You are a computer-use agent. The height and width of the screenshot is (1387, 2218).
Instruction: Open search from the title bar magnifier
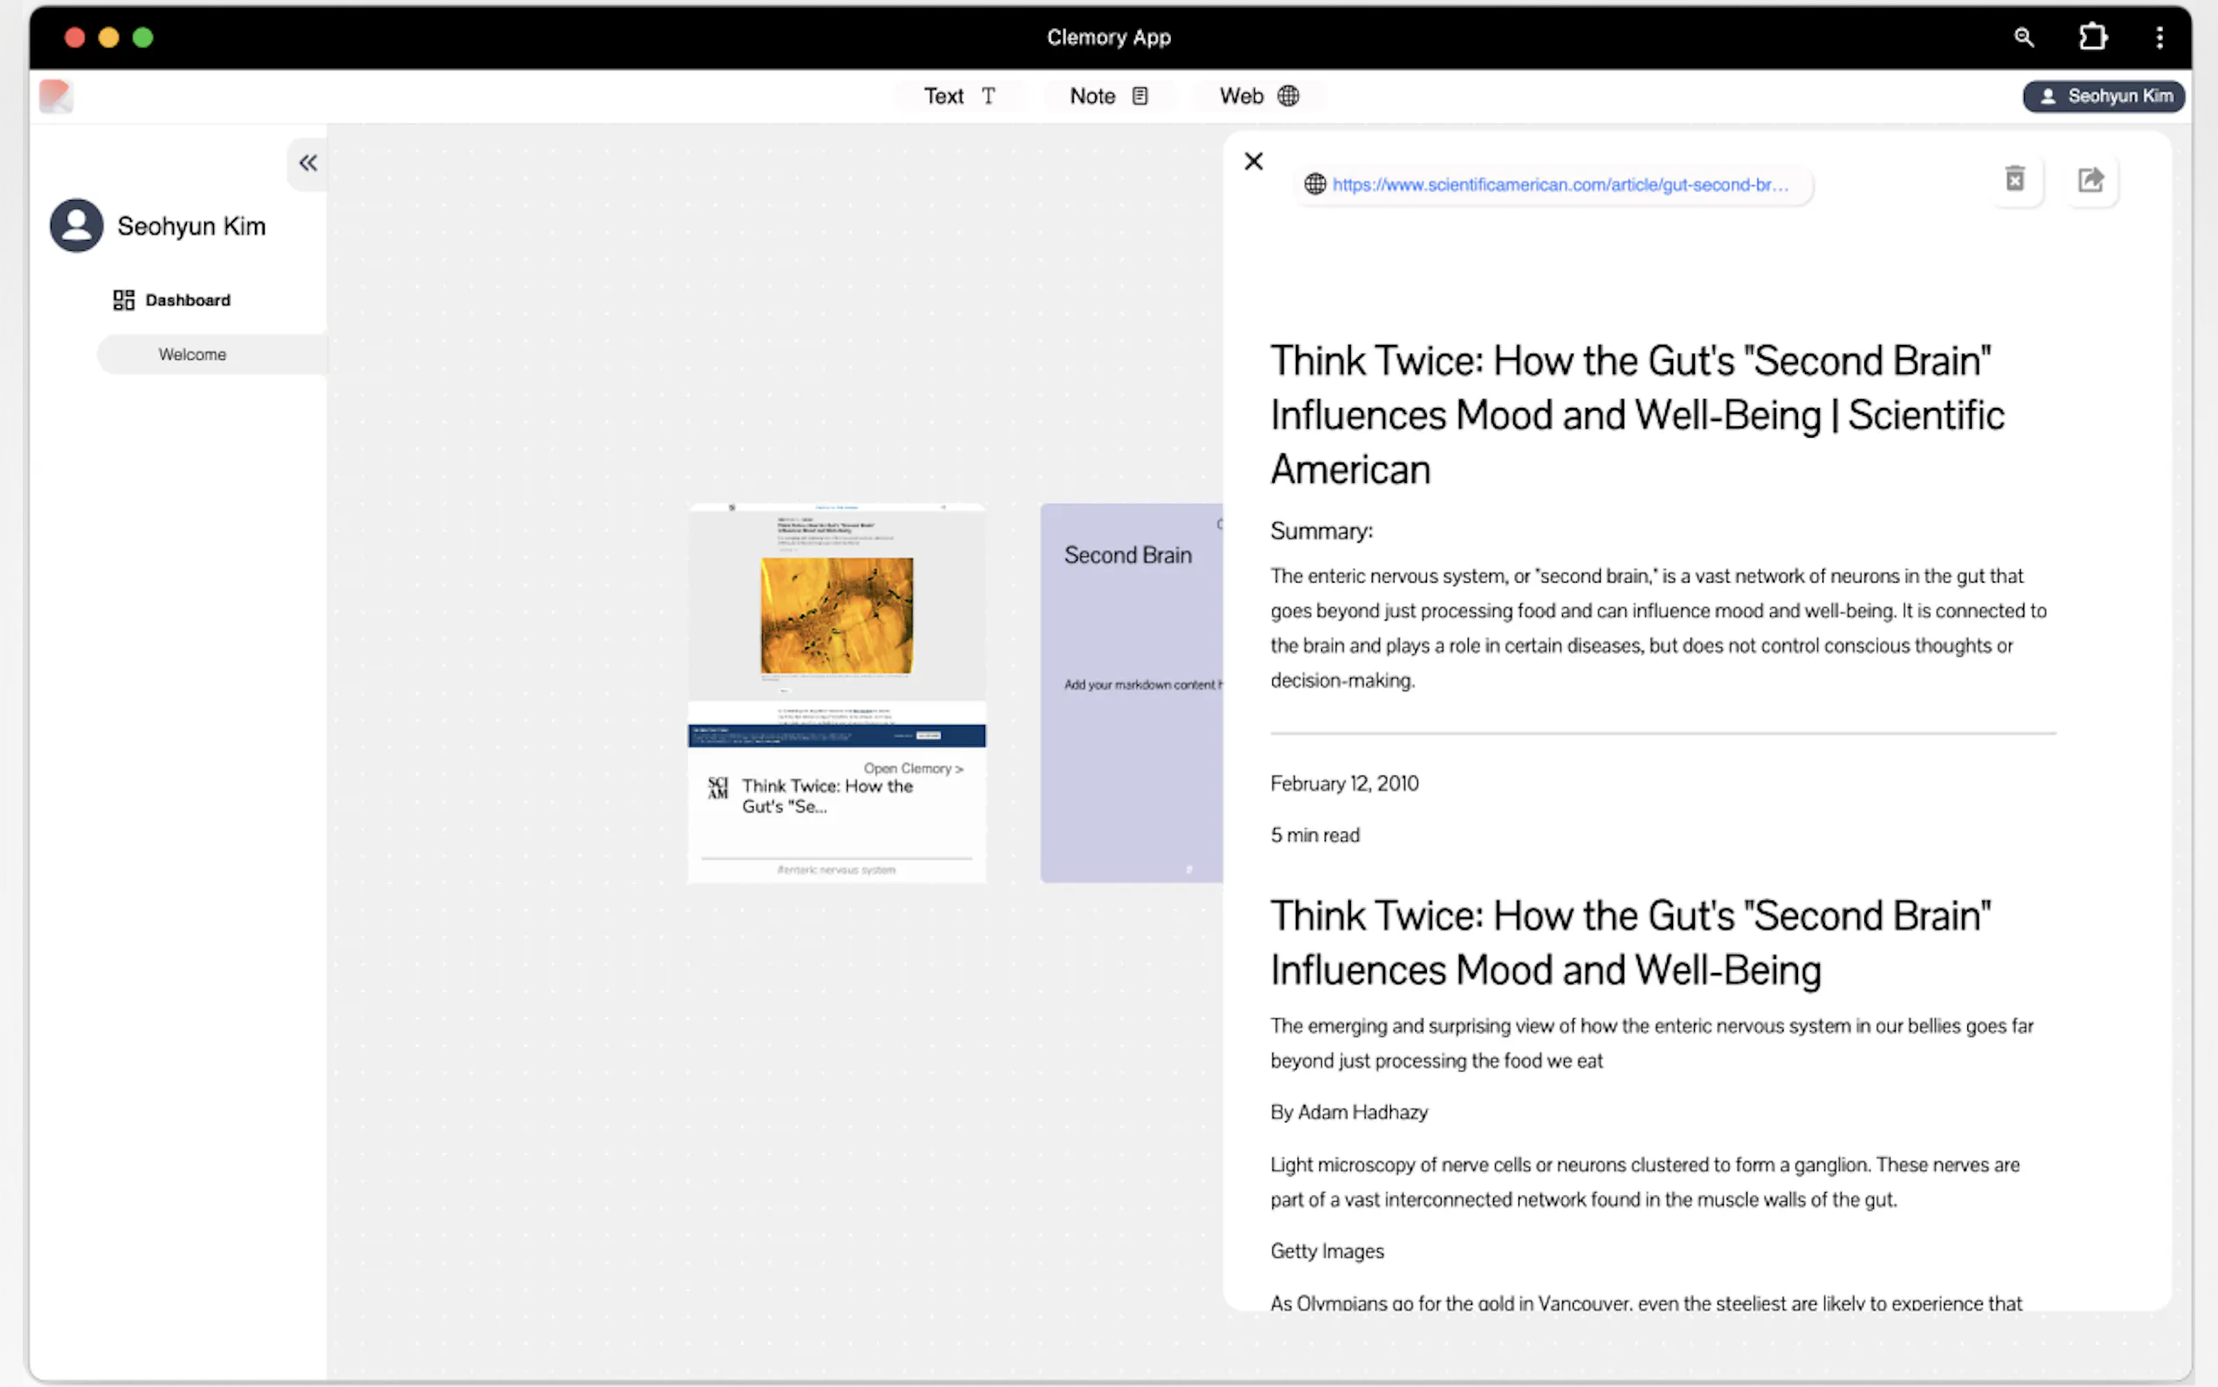(x=2023, y=38)
